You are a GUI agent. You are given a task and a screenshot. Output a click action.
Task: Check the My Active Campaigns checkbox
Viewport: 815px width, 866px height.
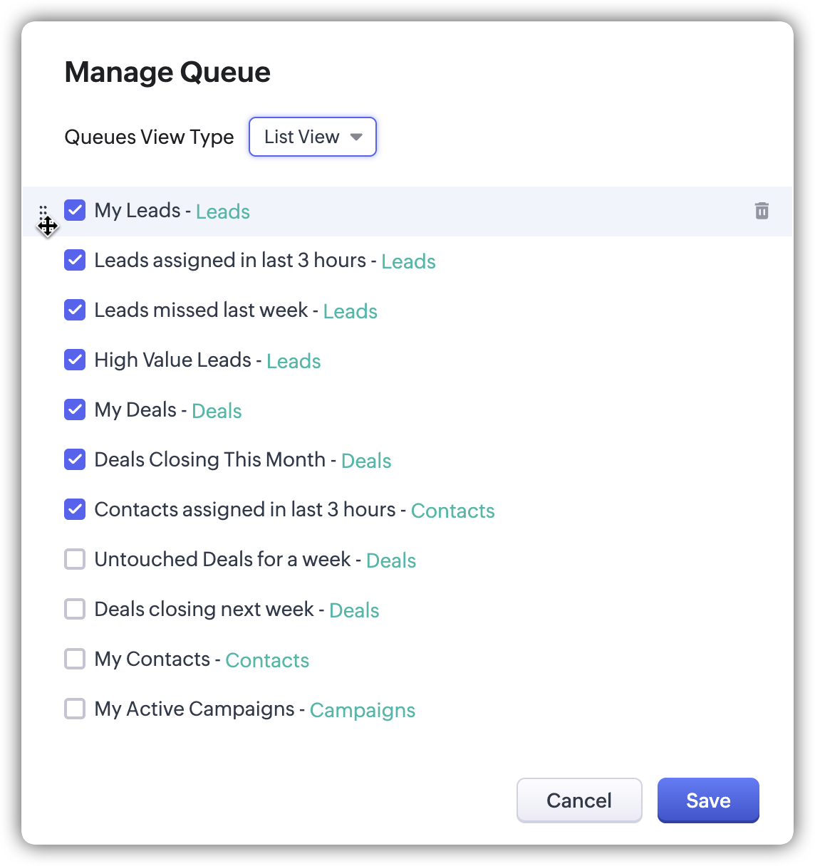(x=75, y=709)
